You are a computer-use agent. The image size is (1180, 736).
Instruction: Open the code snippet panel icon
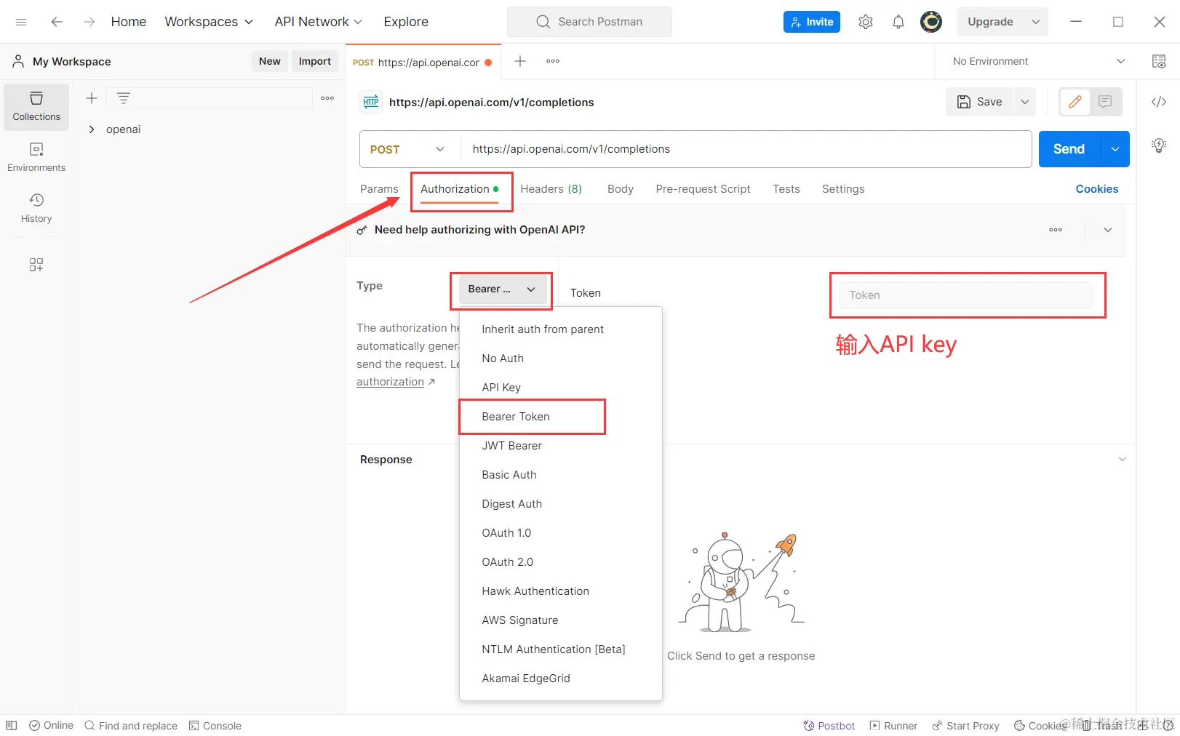[x=1159, y=102]
